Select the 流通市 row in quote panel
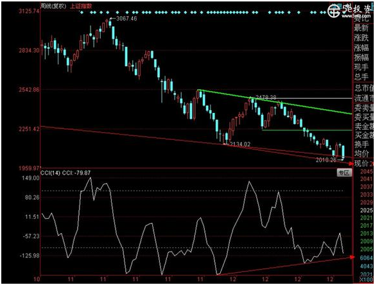The width and height of the screenshot is (375, 285). [363, 98]
